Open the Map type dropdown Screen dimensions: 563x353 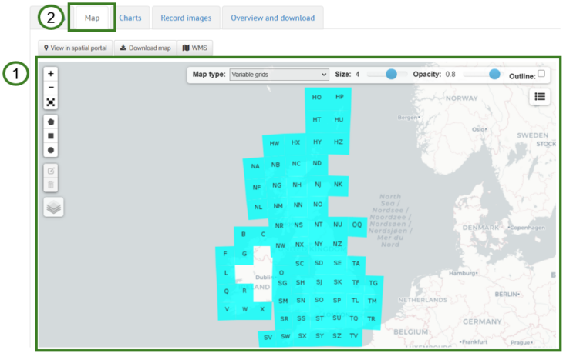279,75
